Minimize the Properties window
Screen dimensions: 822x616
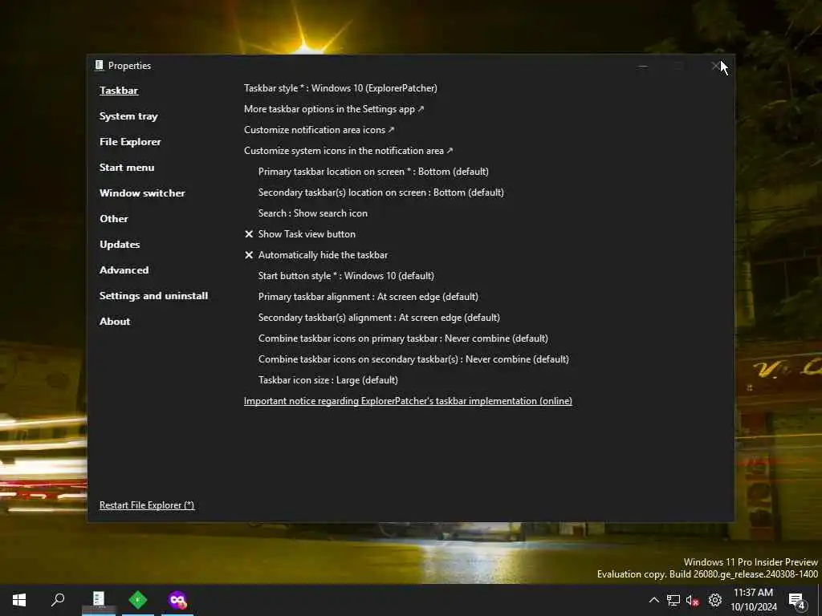(x=643, y=66)
